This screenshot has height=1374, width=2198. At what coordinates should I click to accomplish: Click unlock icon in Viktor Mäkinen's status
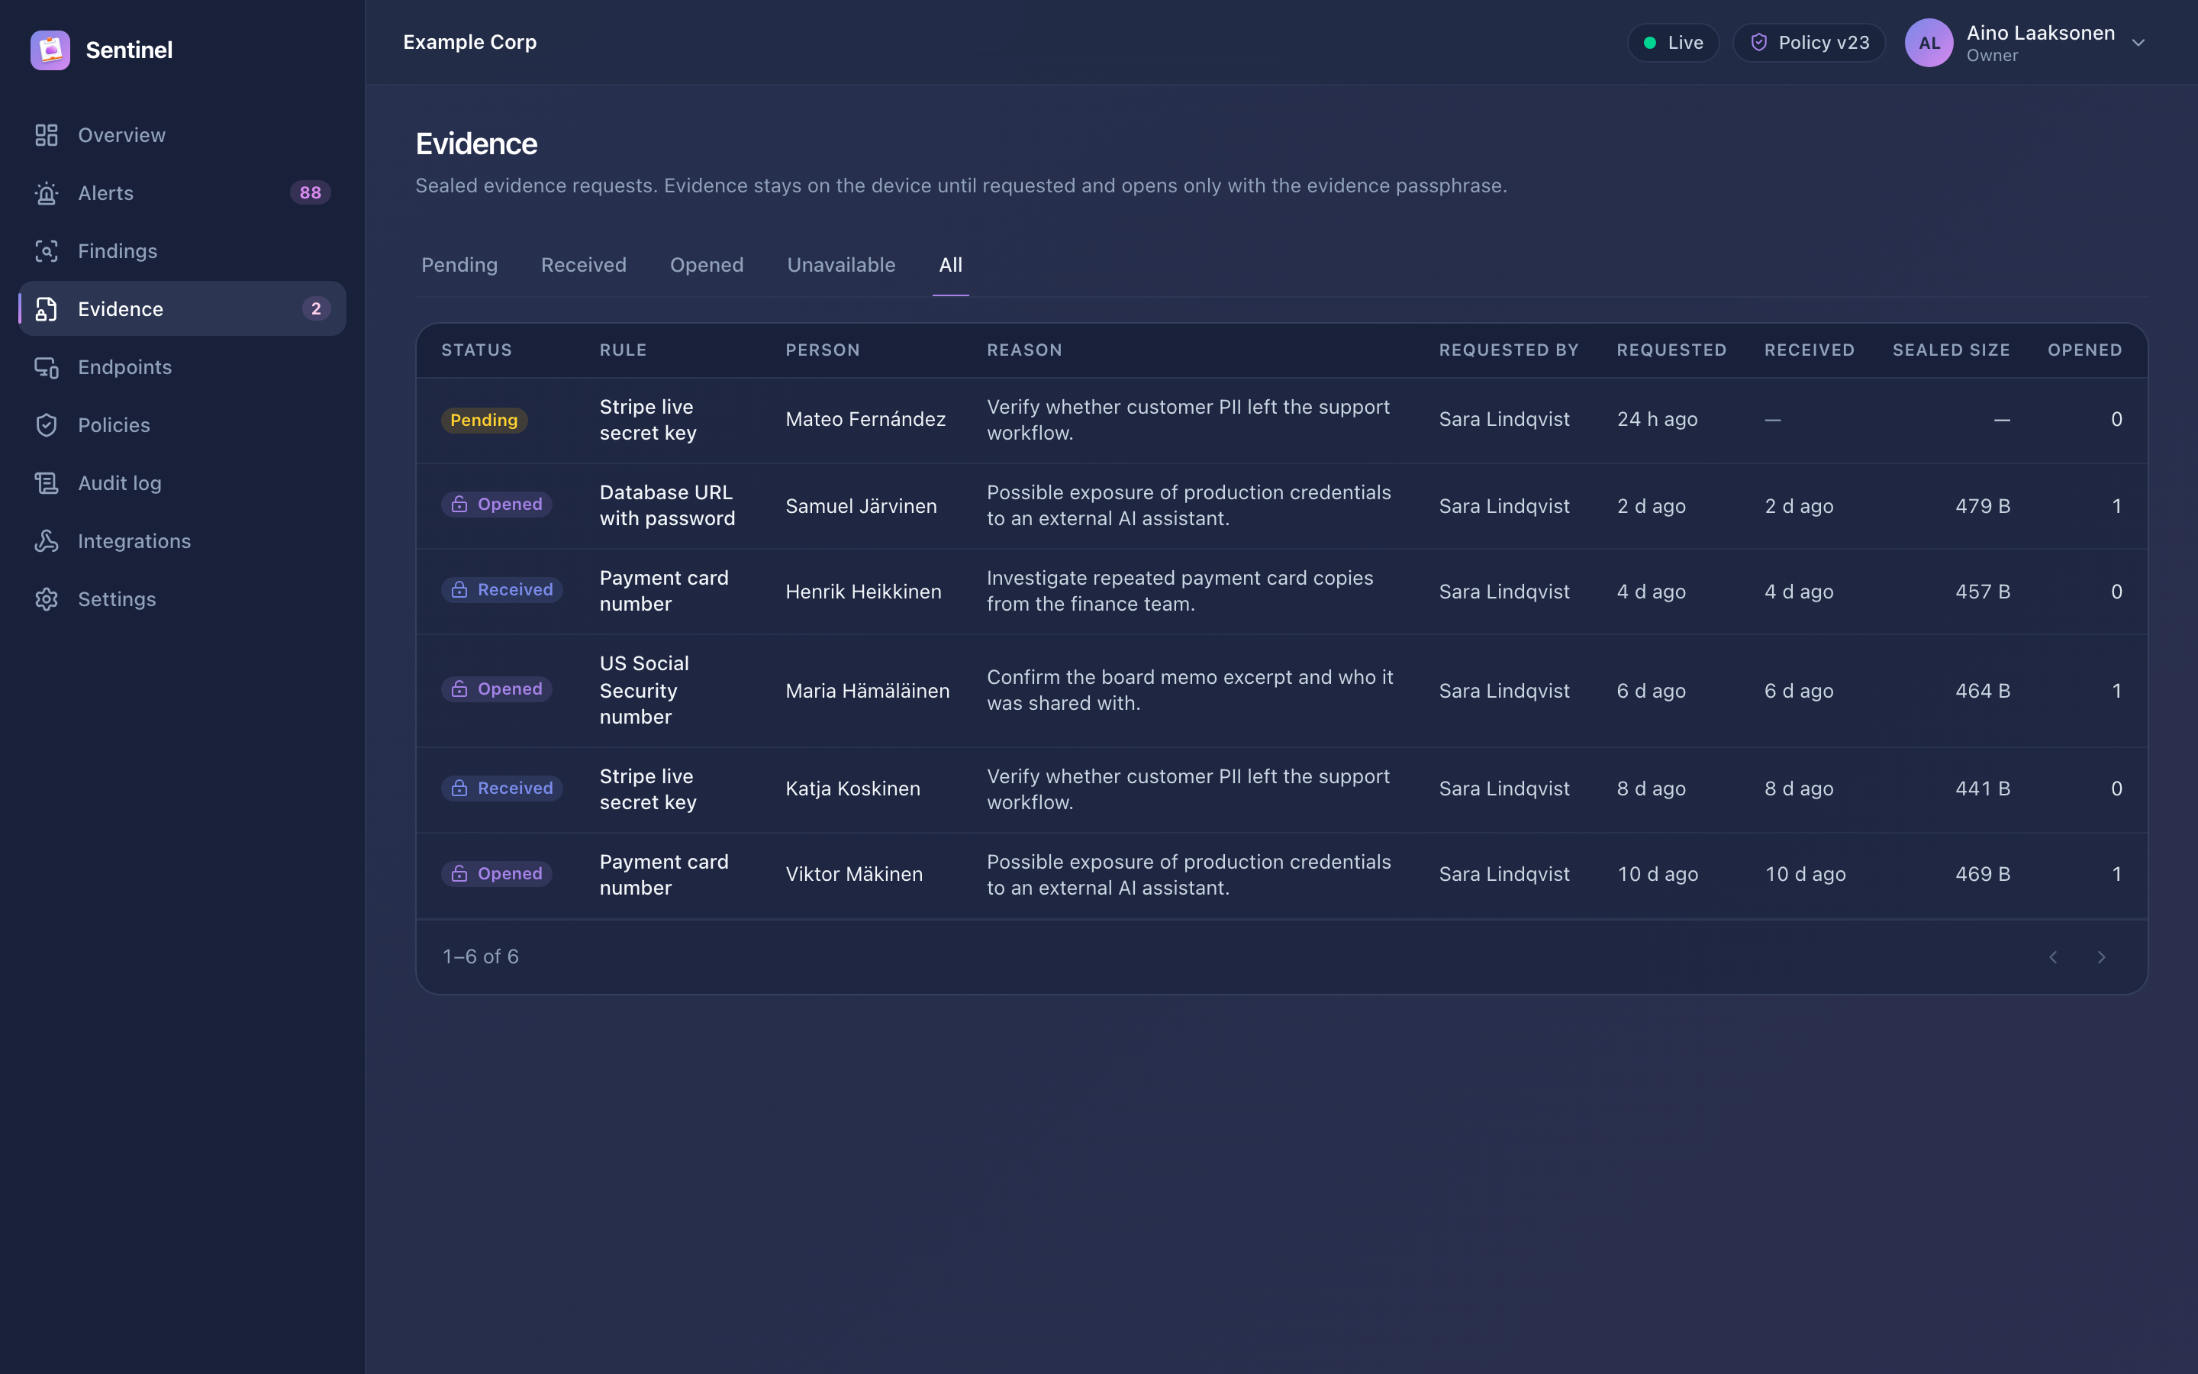pos(459,873)
